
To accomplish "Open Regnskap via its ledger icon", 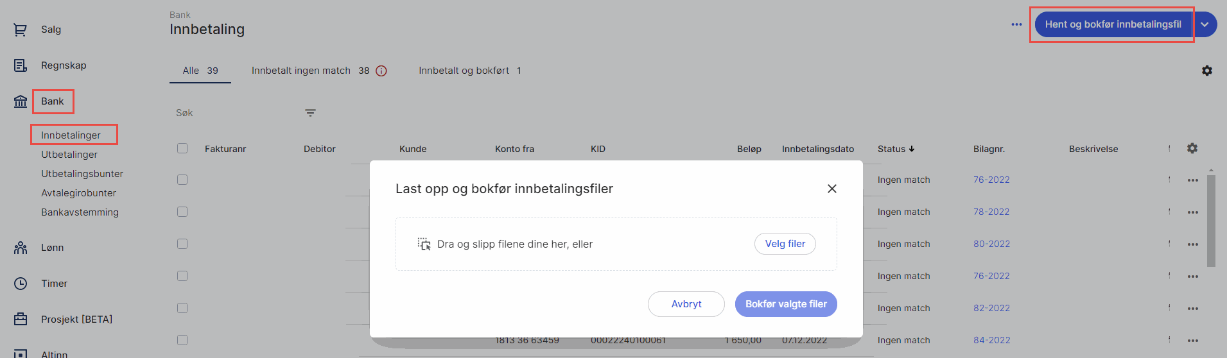I will click(21, 65).
